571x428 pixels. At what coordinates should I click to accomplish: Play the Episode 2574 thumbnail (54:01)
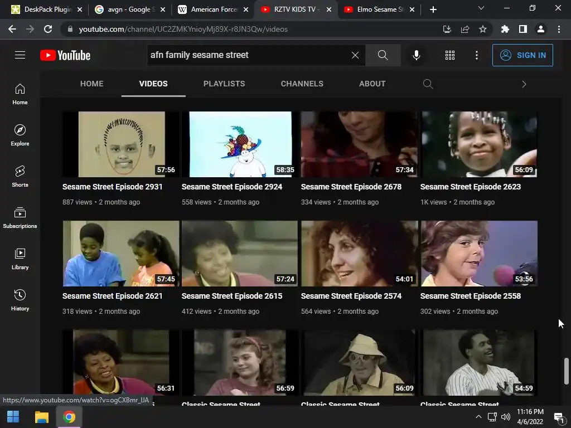[x=360, y=254]
